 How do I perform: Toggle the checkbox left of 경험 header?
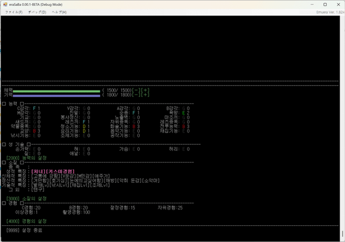[4, 203]
